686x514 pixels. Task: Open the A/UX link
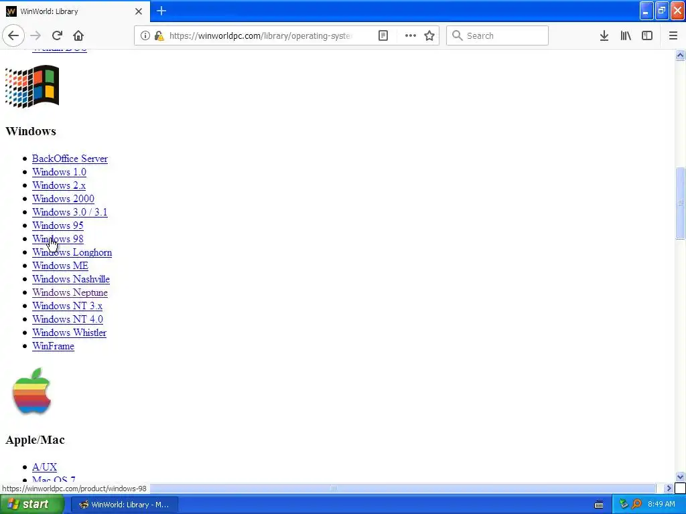tap(44, 466)
